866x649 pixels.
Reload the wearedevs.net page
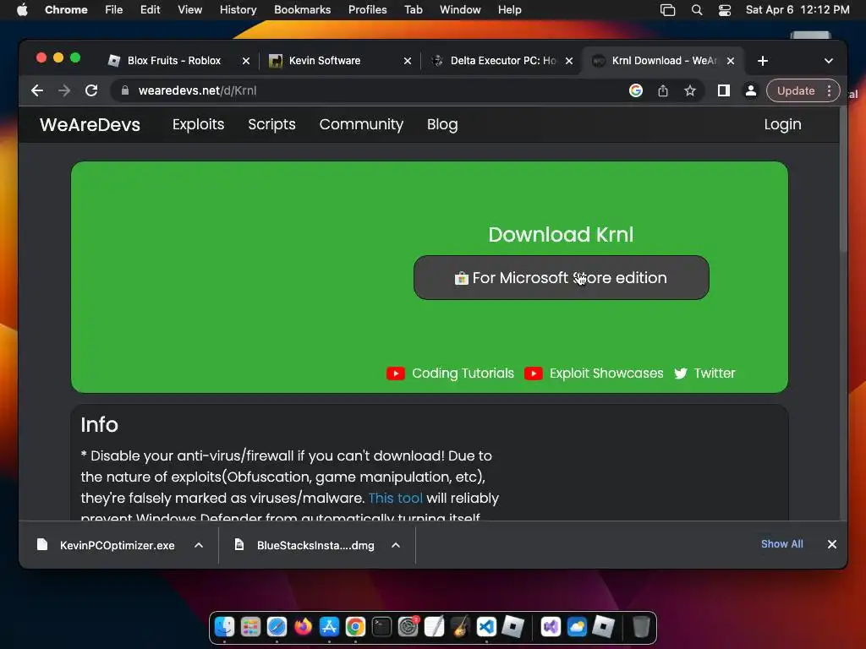tap(91, 90)
